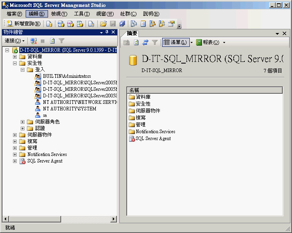
Task: Expand the 伺服器物件 tree folder
Action: click(x=15, y=135)
